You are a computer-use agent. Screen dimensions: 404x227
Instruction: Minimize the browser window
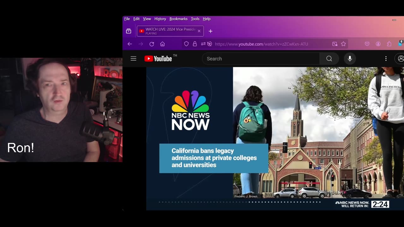394,20
